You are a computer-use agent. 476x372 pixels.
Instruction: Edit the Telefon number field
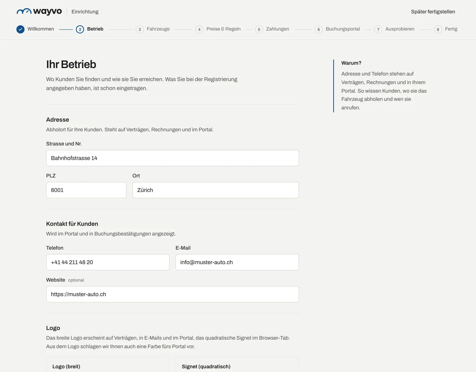pyautogui.click(x=108, y=262)
